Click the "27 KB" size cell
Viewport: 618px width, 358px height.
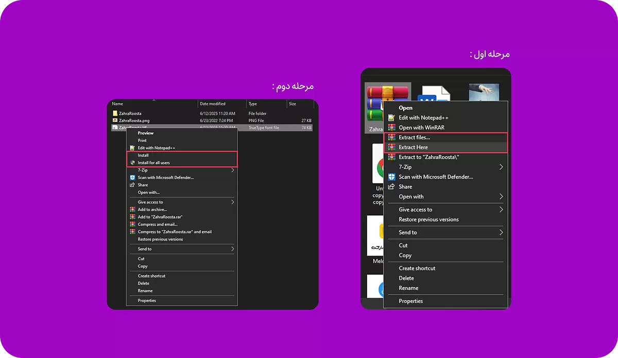pos(306,120)
